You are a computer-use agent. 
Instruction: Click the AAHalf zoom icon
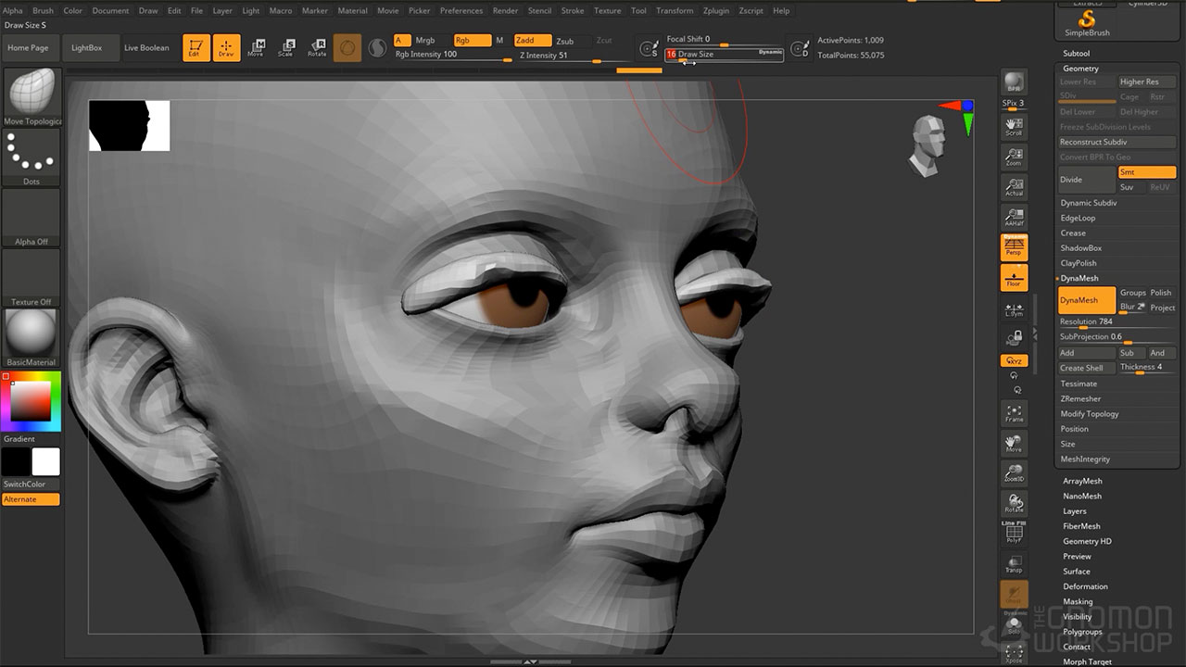[x=1014, y=217]
